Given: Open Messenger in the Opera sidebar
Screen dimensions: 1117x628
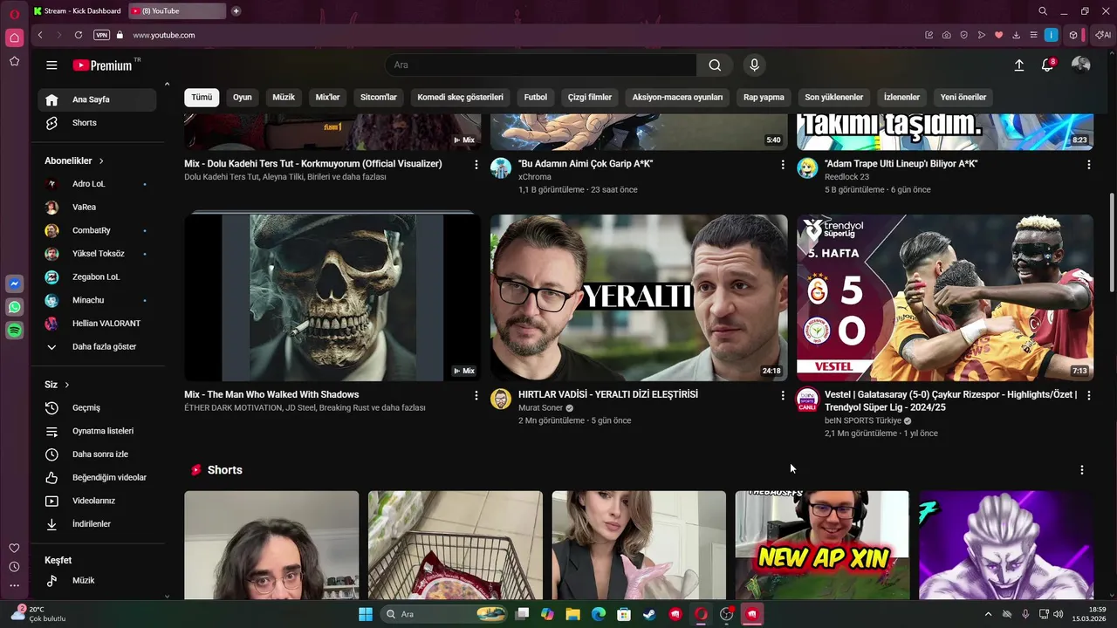Looking at the screenshot, I should pos(14,283).
